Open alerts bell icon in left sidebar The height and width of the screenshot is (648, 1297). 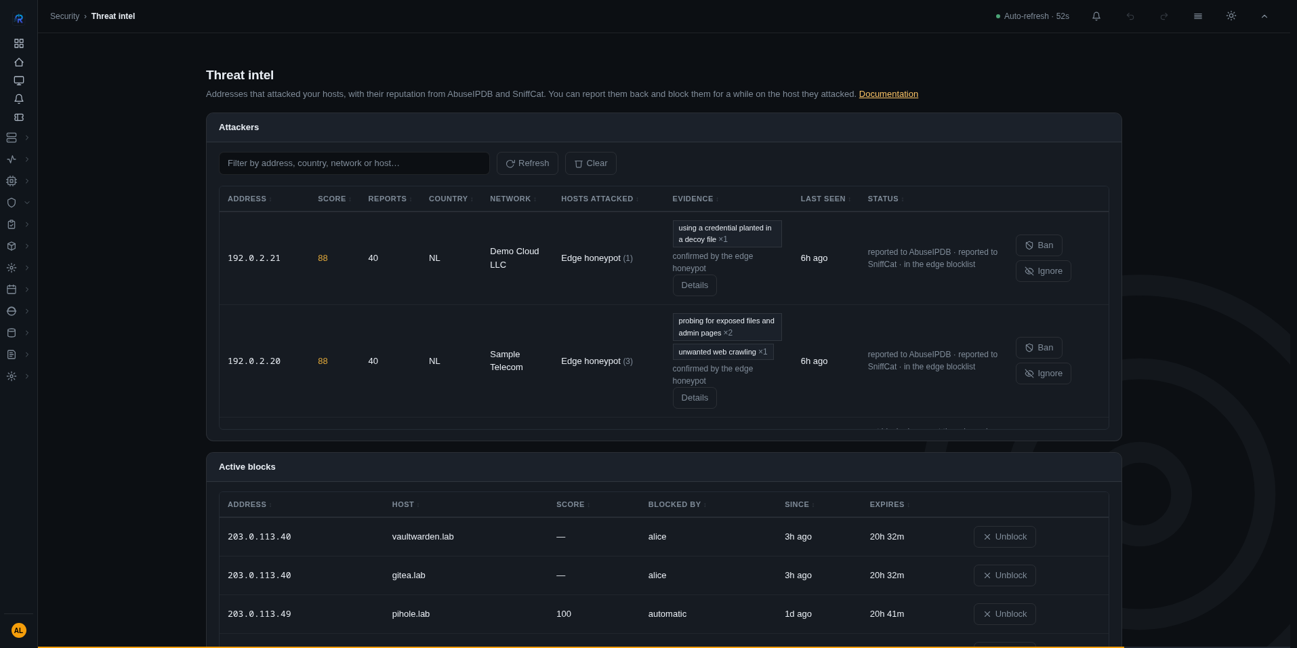coord(19,99)
